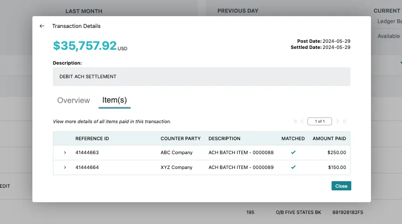Click 'ACH BATCH ITEM - 0000089' description
Screen dimensions: 402x224
pyautogui.click(x=241, y=167)
